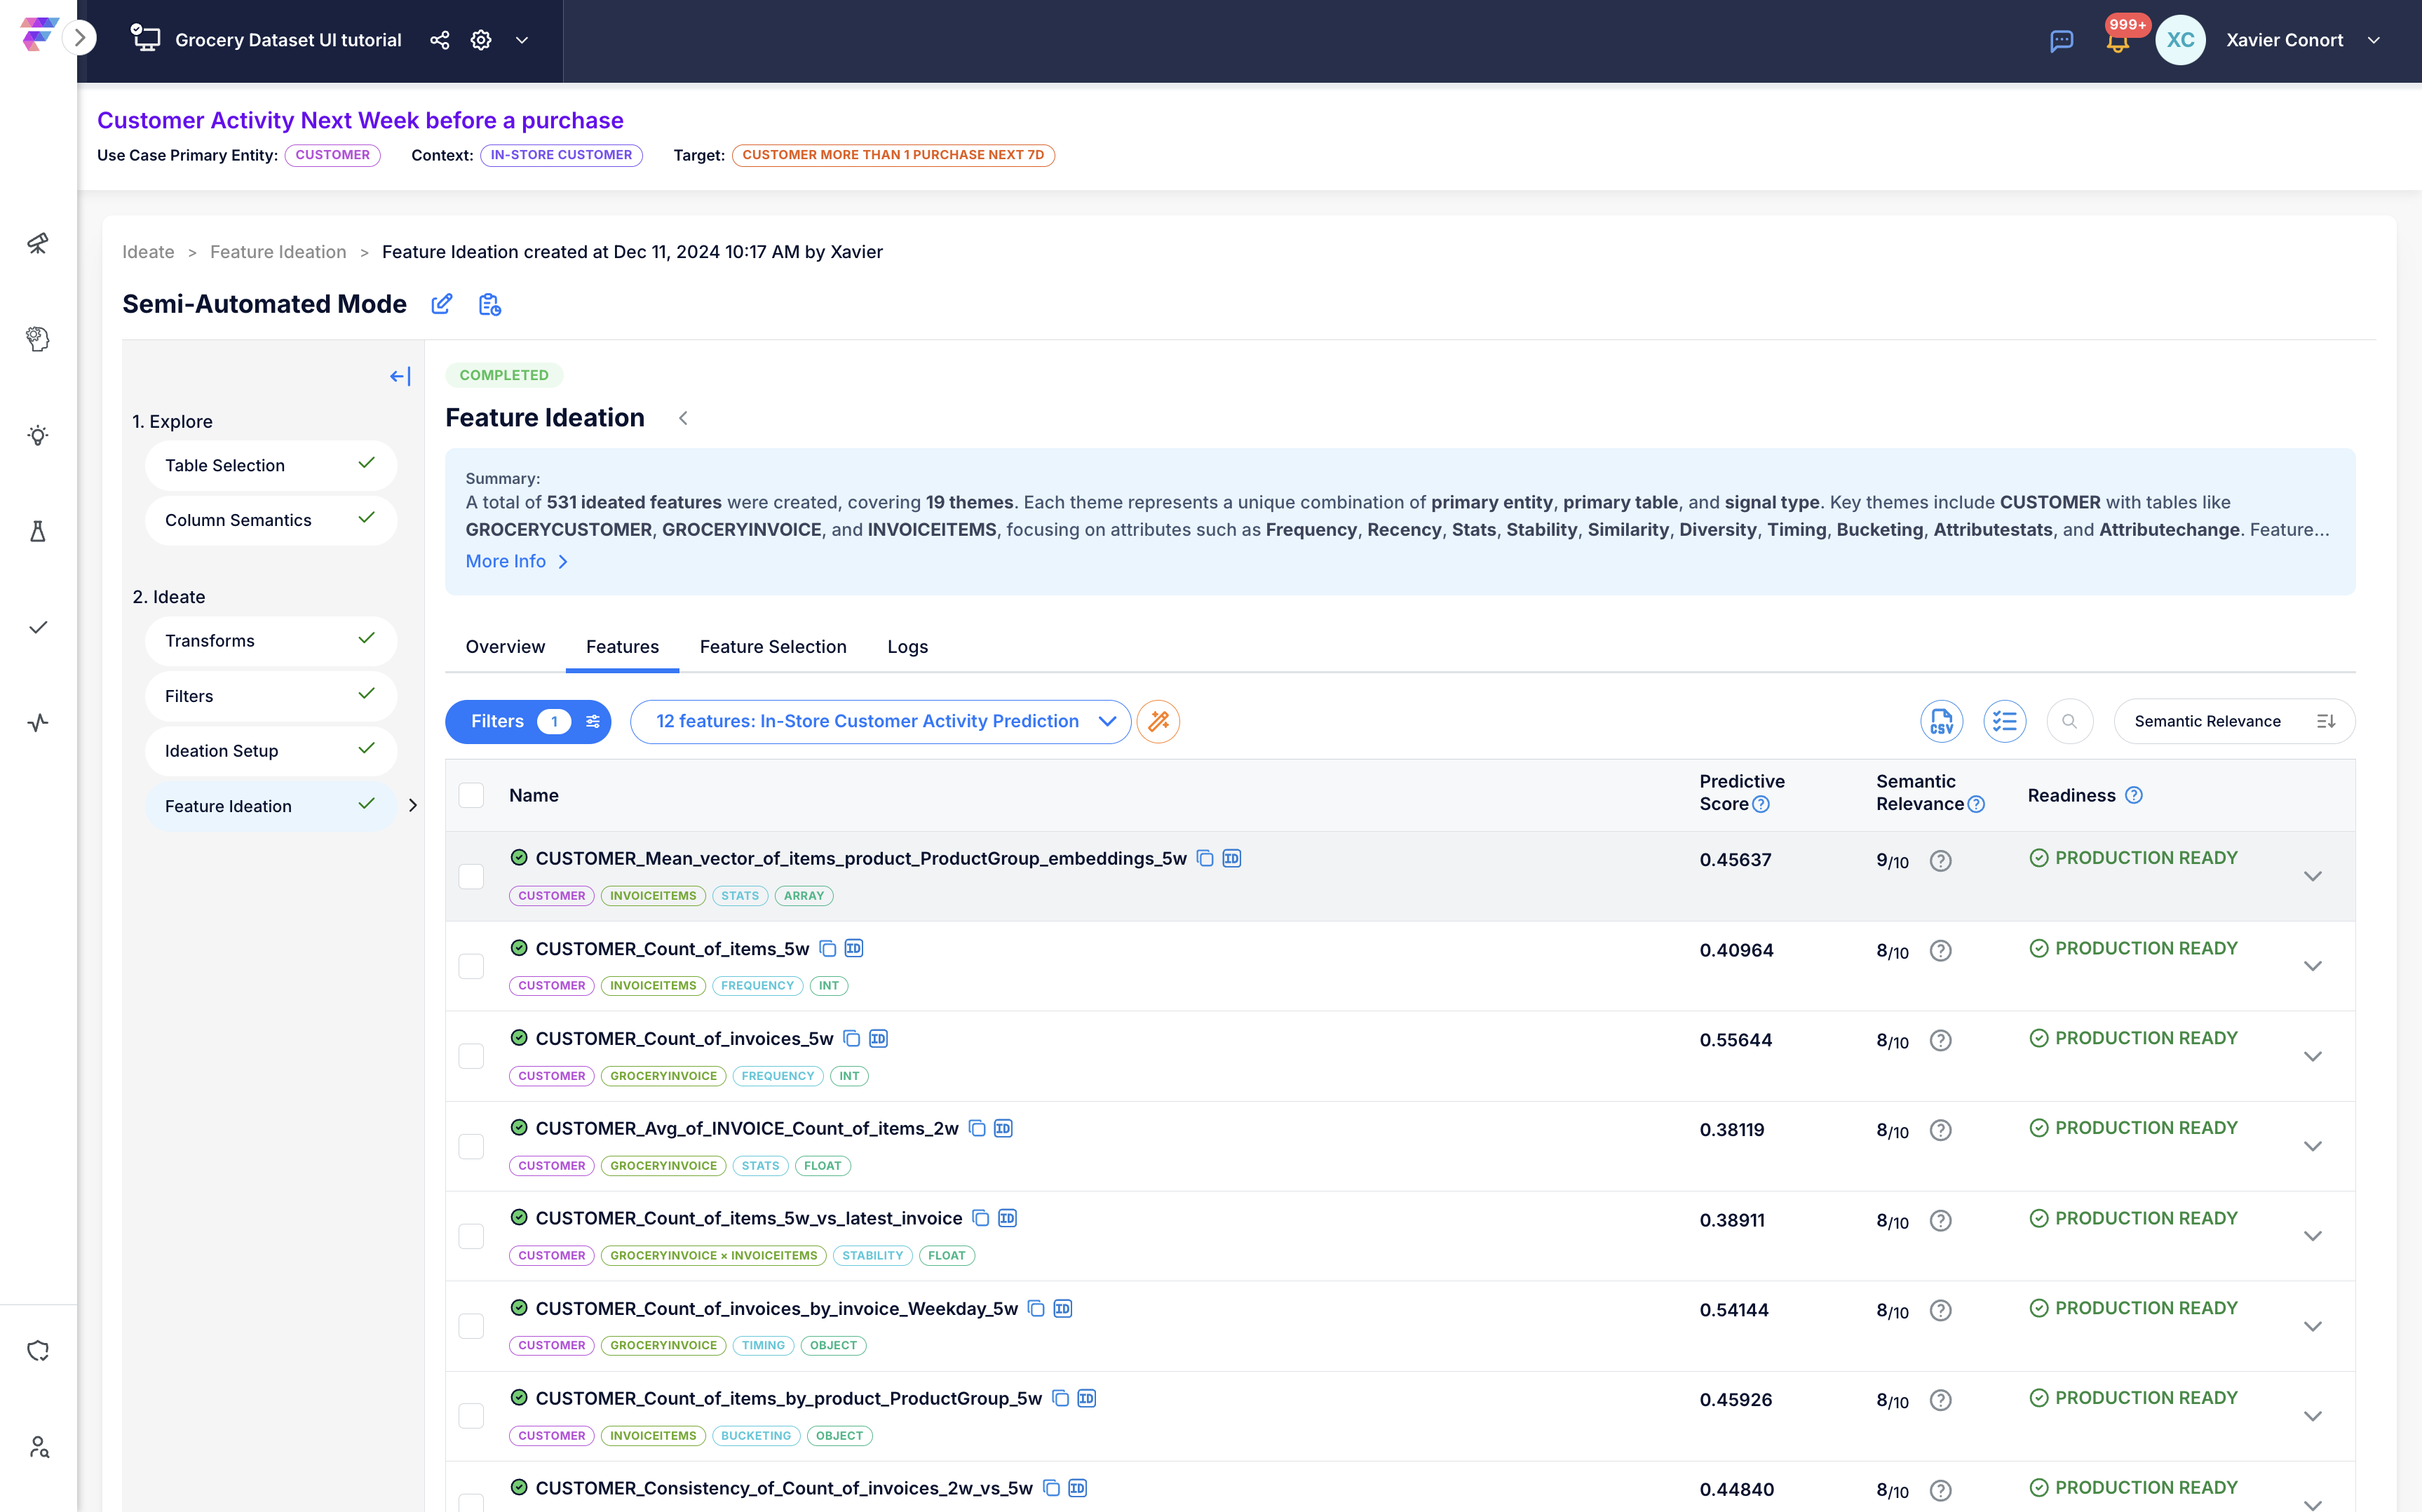The height and width of the screenshot is (1512, 2422).
Task: Check the Count_of_items_5w_vs_latest_invoice row
Action: click(x=471, y=1236)
